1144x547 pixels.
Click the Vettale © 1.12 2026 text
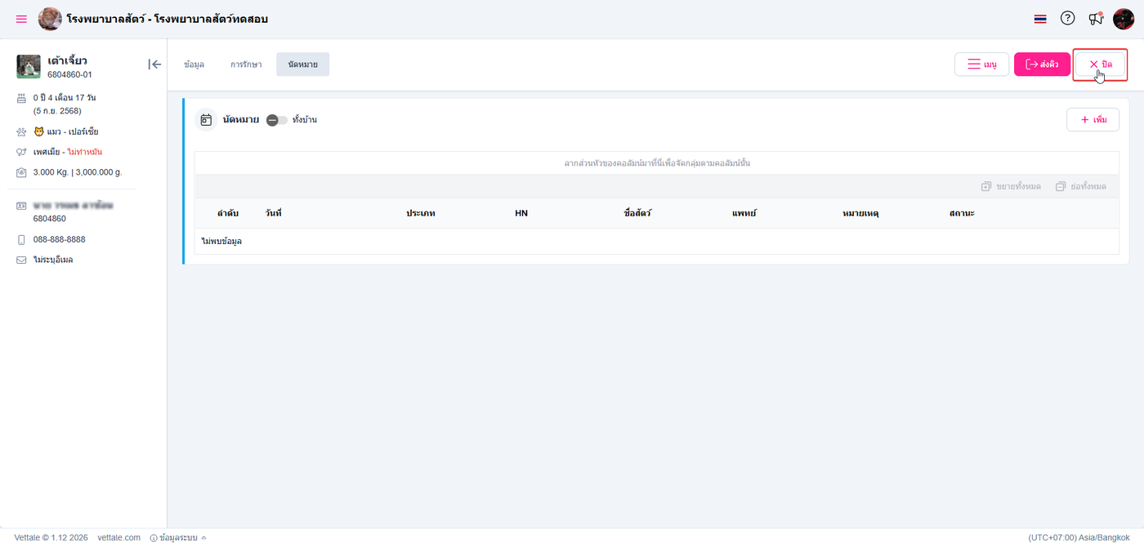[x=51, y=537]
